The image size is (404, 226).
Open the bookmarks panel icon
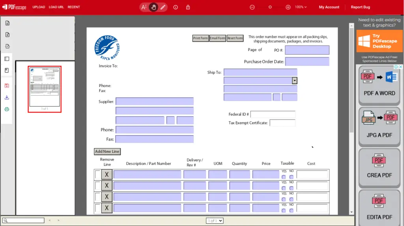(x=7, y=70)
